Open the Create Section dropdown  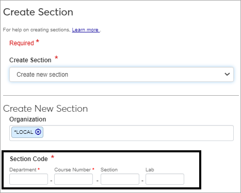click(121, 74)
